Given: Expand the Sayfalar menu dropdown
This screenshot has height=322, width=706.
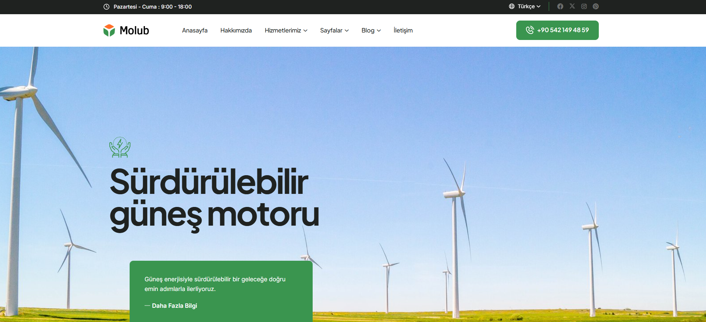Looking at the screenshot, I should (x=334, y=30).
